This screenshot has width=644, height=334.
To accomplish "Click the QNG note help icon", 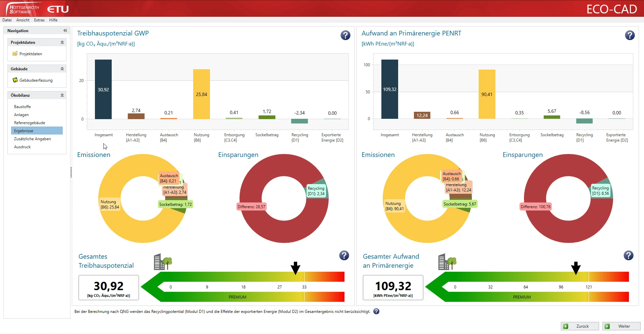I will click(376, 311).
